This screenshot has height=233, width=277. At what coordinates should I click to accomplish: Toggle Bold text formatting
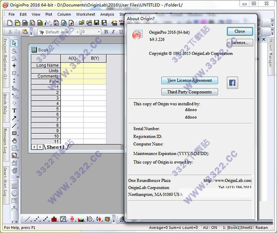pyautogui.click(x=106, y=32)
